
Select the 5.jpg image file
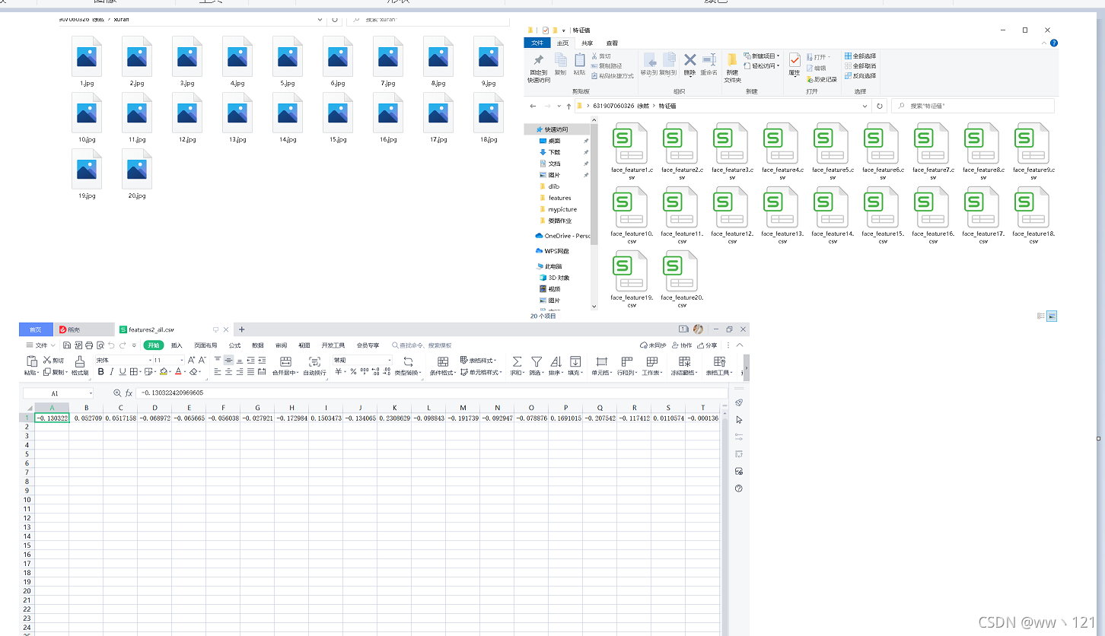point(288,61)
